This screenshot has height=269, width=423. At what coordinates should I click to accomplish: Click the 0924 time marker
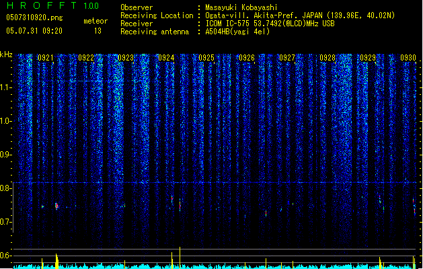(166, 58)
